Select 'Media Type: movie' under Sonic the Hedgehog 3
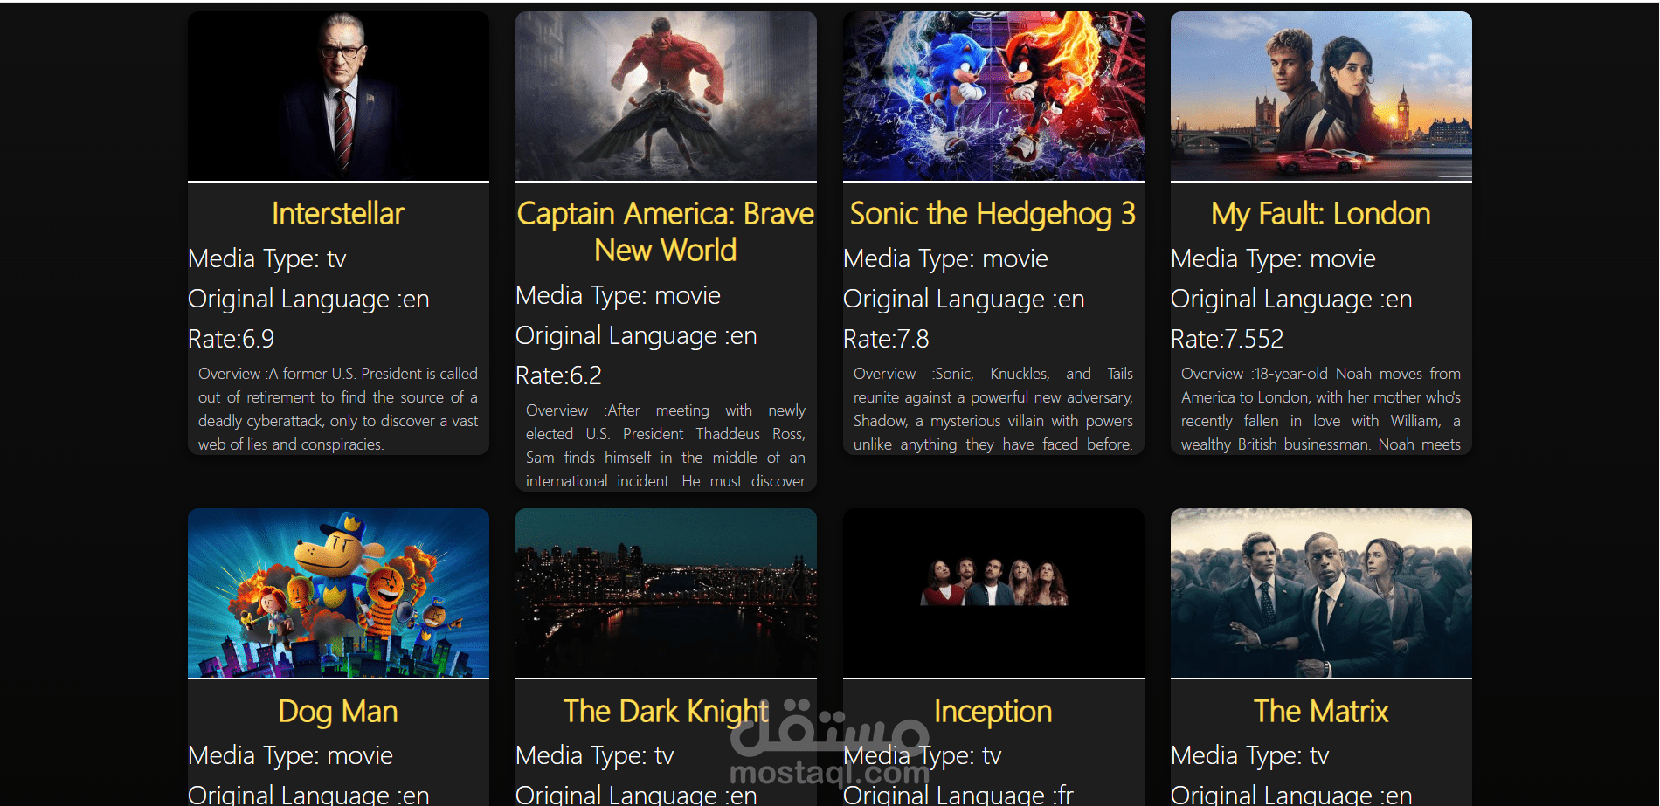Screen dimensions: 1660x806 coord(945,259)
